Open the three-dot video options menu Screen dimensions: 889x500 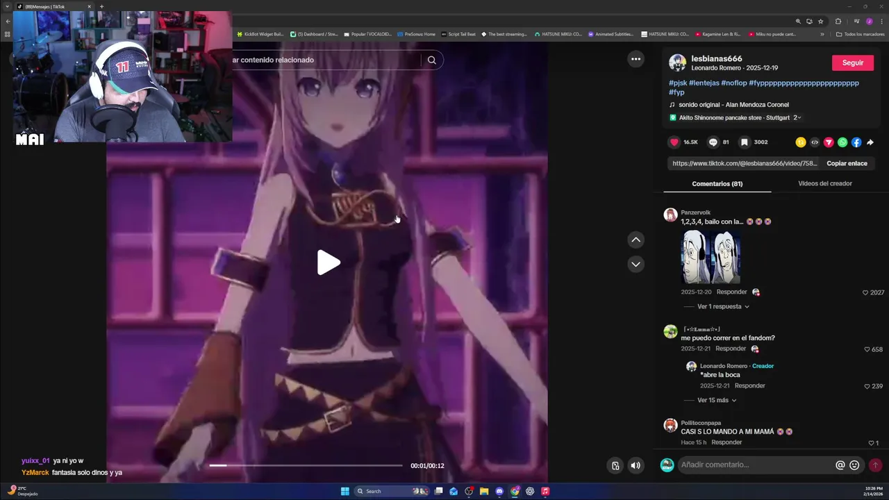point(635,59)
